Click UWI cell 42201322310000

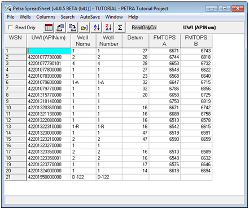click(49, 127)
